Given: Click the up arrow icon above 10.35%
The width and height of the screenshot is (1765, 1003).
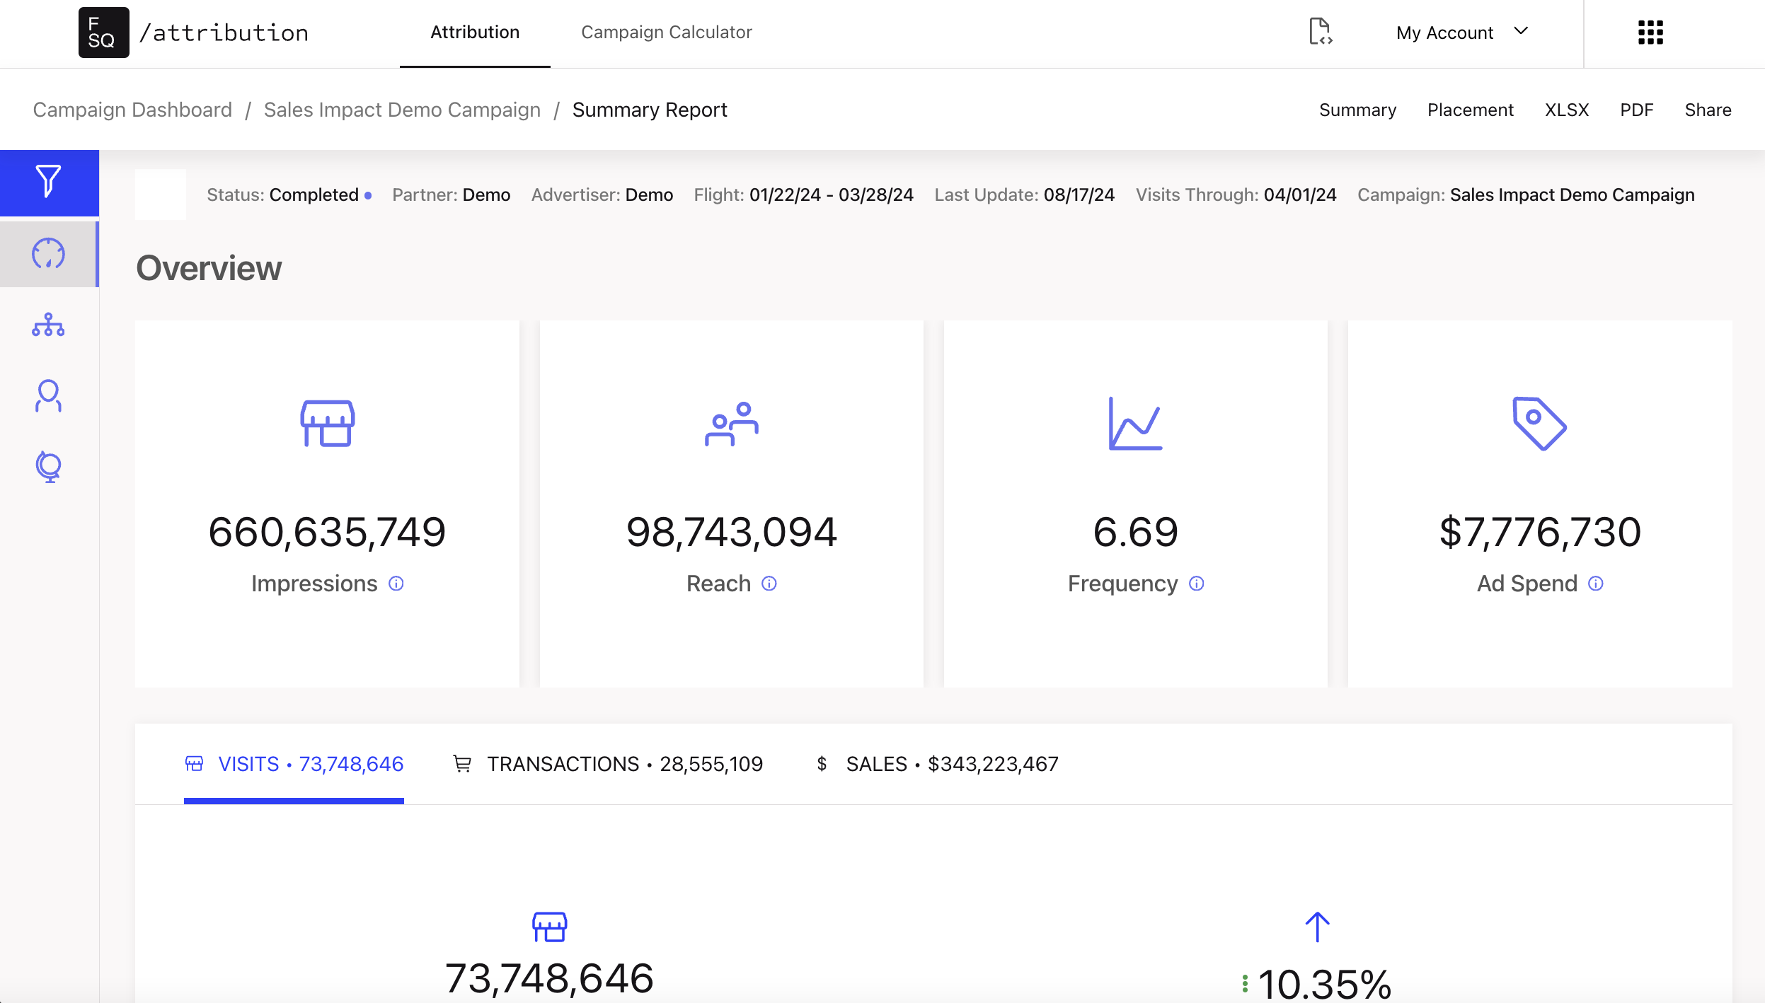Looking at the screenshot, I should coord(1317,927).
